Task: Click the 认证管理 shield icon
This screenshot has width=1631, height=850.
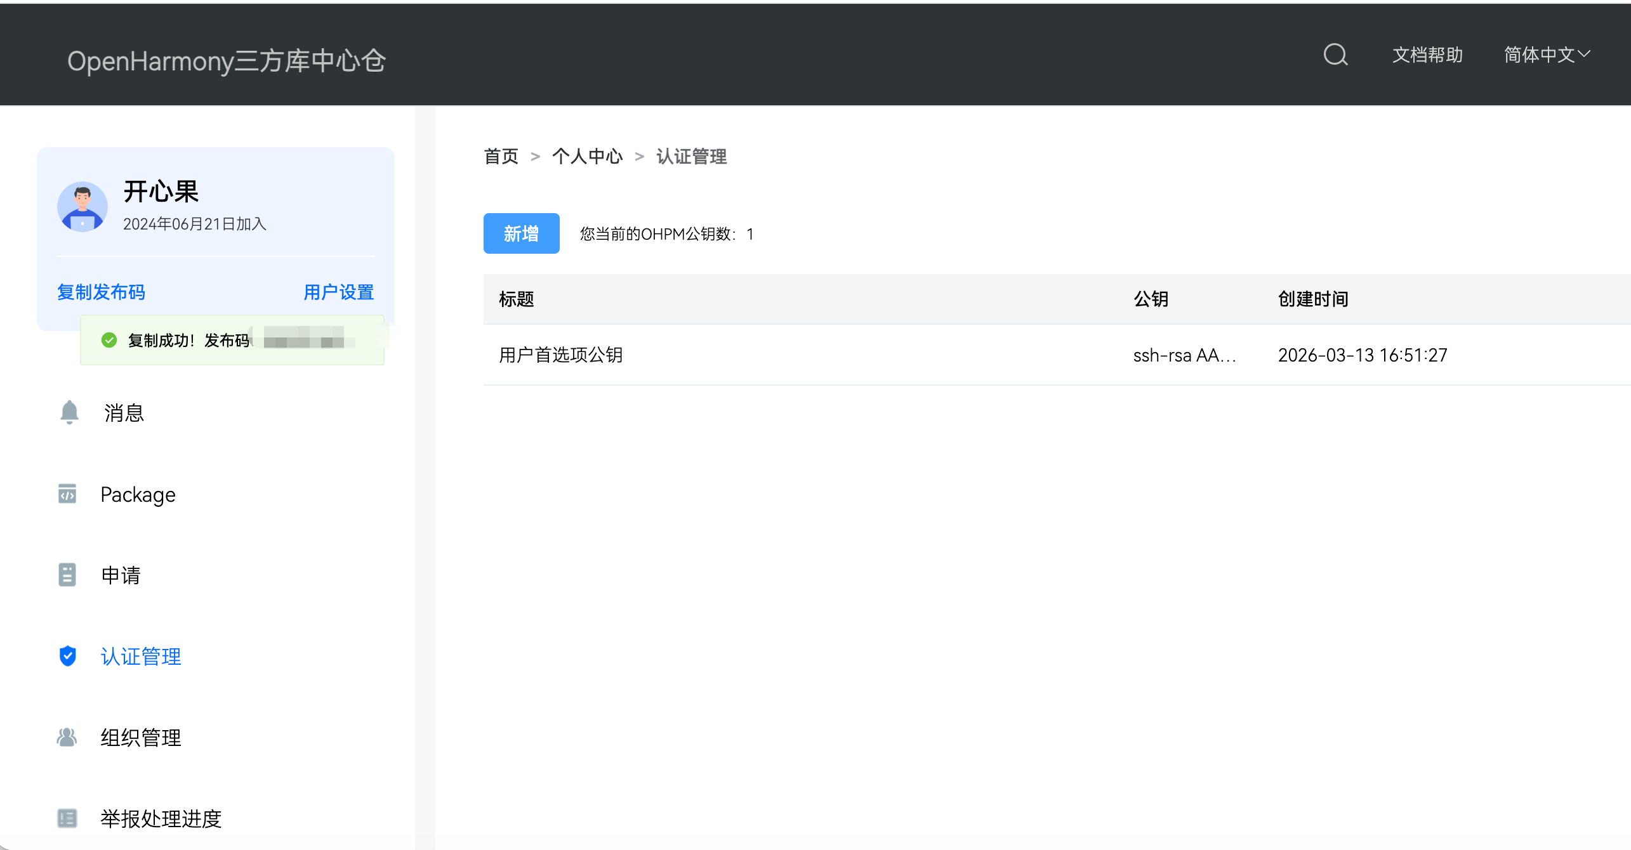Action: pos(68,656)
